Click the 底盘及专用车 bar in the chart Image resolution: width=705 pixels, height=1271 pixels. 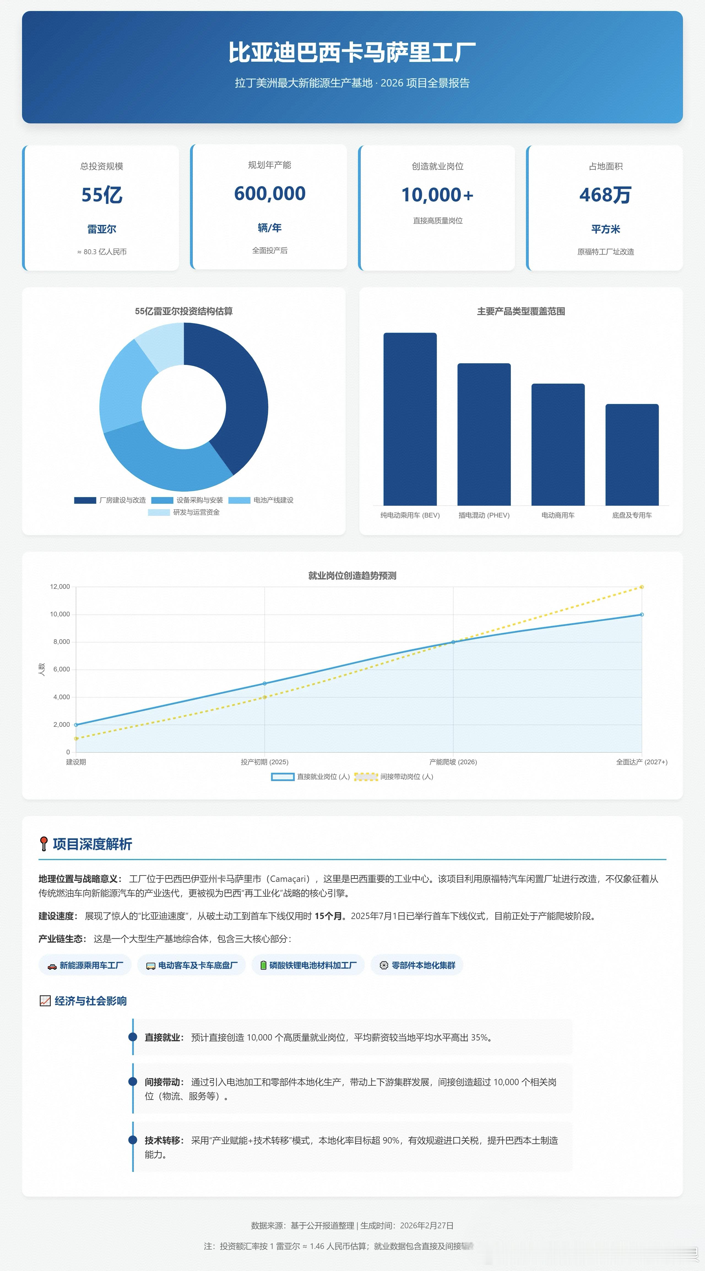pyautogui.click(x=631, y=455)
